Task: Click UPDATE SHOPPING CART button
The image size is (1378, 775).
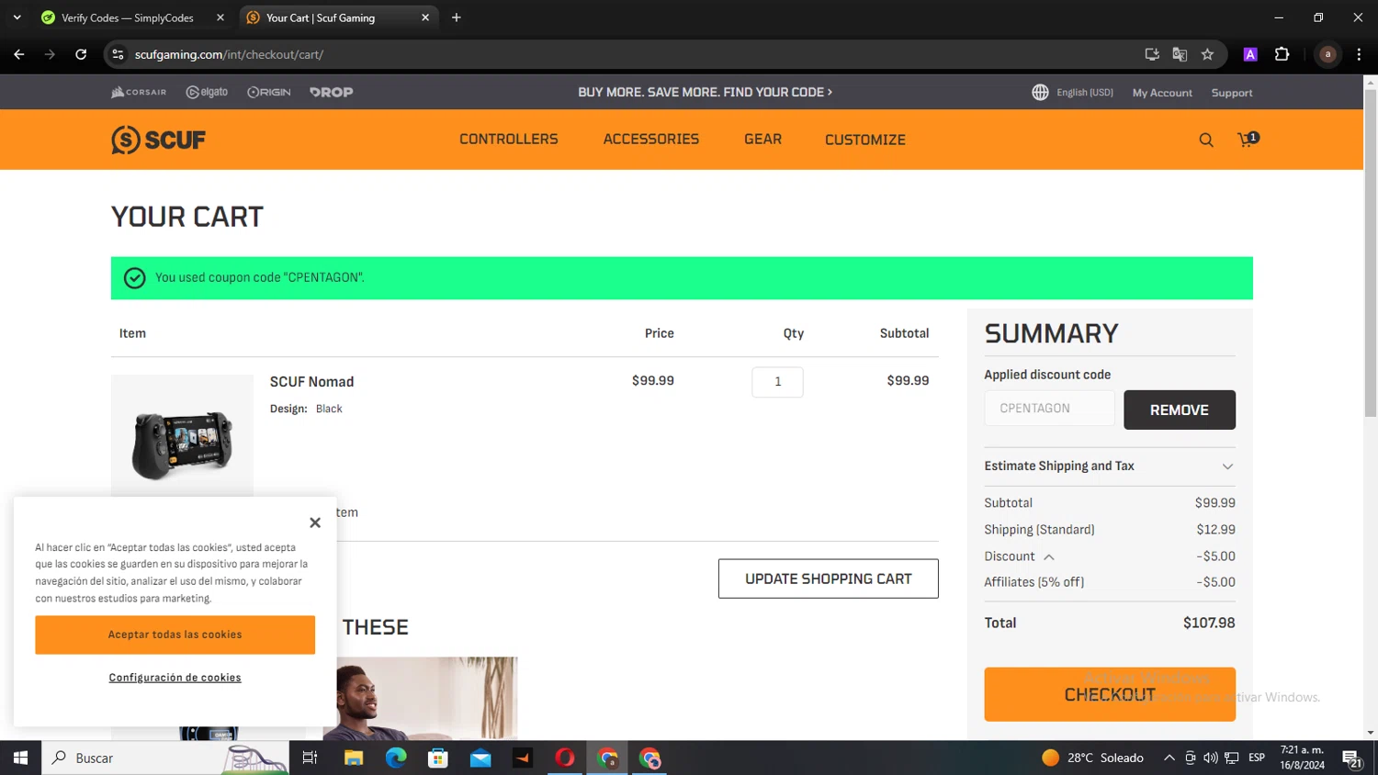Action: [828, 578]
